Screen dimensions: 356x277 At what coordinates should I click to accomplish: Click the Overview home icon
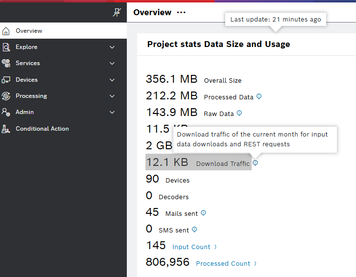point(6,31)
